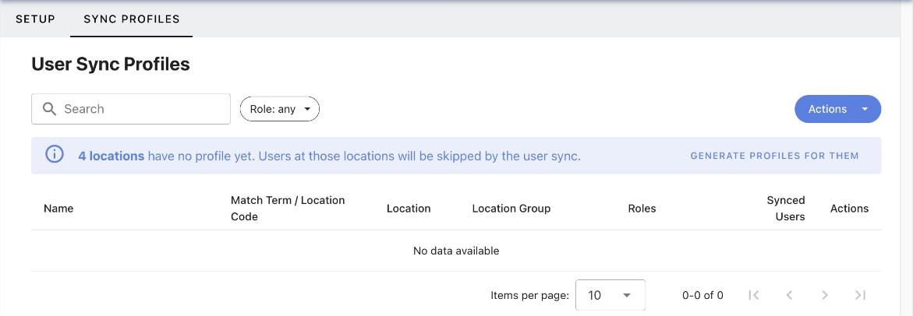Sort by the Name column header

click(58, 209)
